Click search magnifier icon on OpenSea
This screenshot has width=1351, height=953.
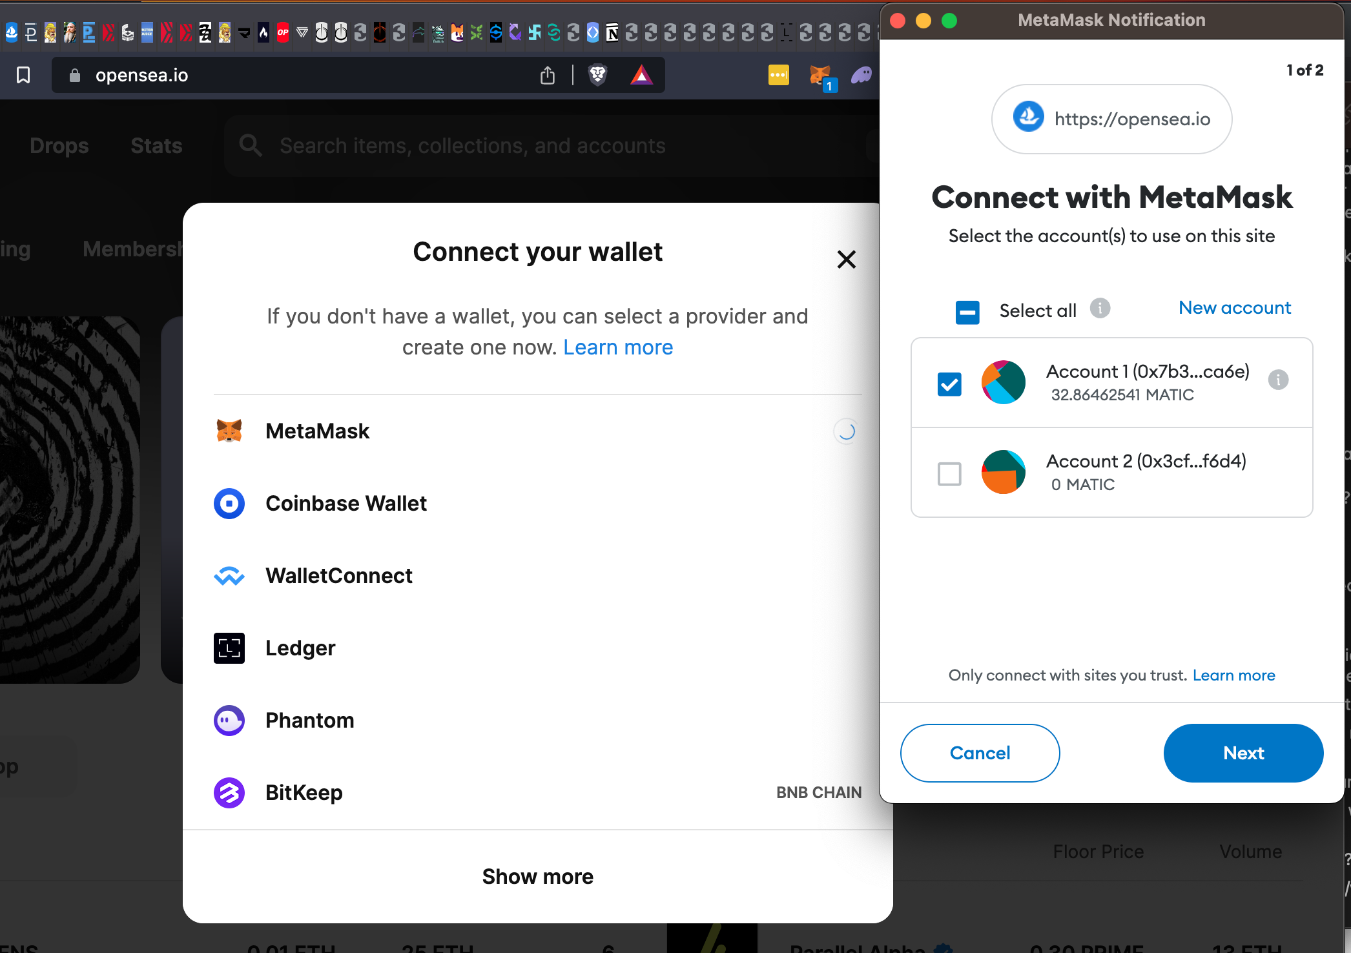point(251,145)
